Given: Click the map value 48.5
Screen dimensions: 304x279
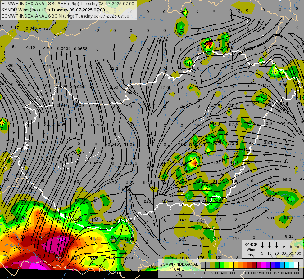Looking at the screenshot, I should pos(94,239).
